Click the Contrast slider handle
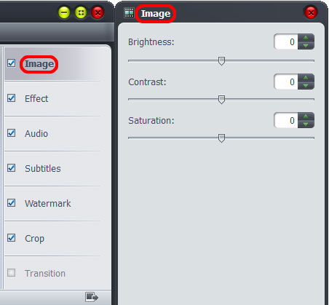This screenshot has width=329, height=305. tap(221, 100)
